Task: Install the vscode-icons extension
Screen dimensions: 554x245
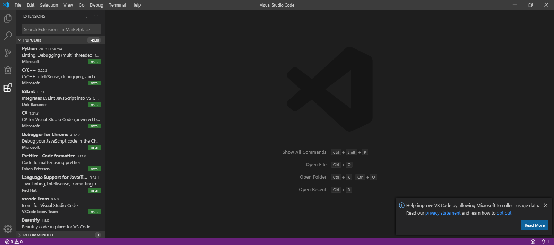Action: pyautogui.click(x=95, y=212)
